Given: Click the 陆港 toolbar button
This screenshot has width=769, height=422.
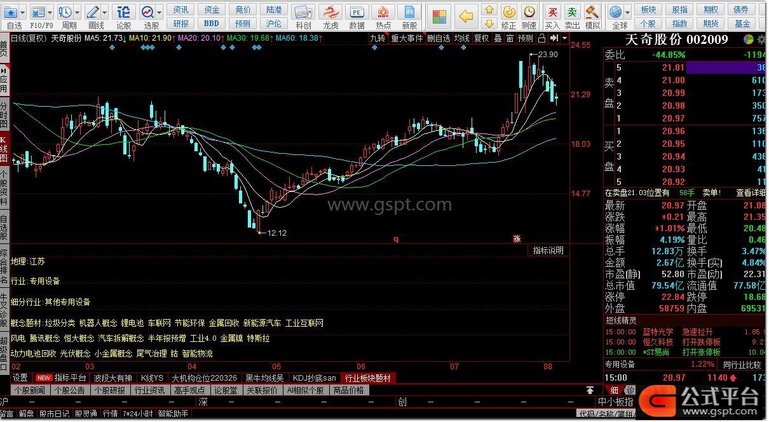Looking at the screenshot, I should pyautogui.click(x=274, y=10).
